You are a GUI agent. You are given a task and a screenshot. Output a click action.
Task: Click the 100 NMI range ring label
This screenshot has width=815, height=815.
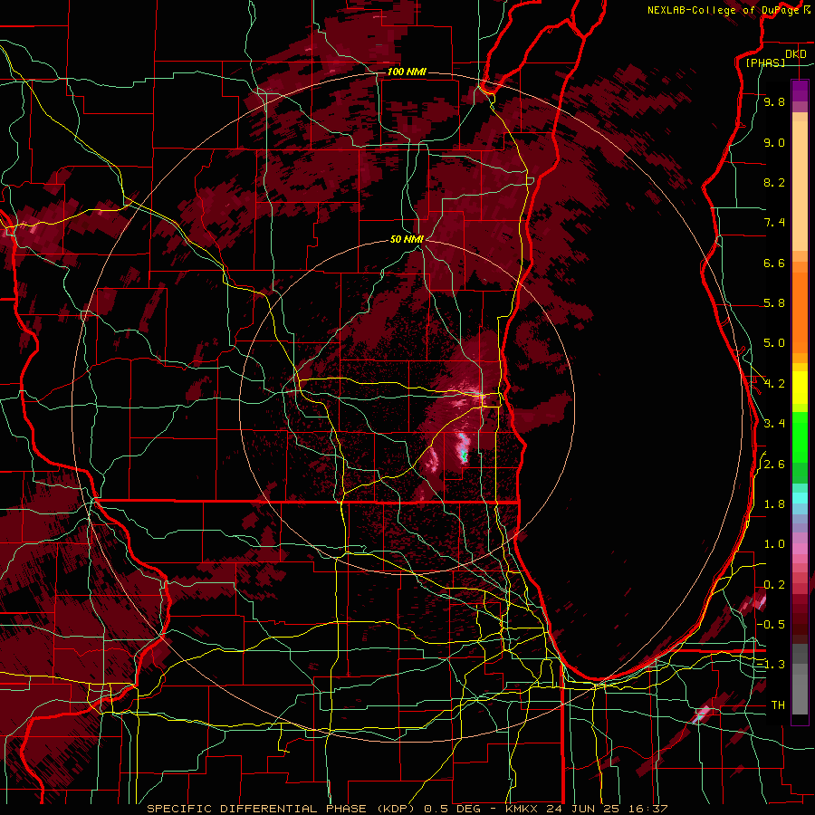pos(407,72)
